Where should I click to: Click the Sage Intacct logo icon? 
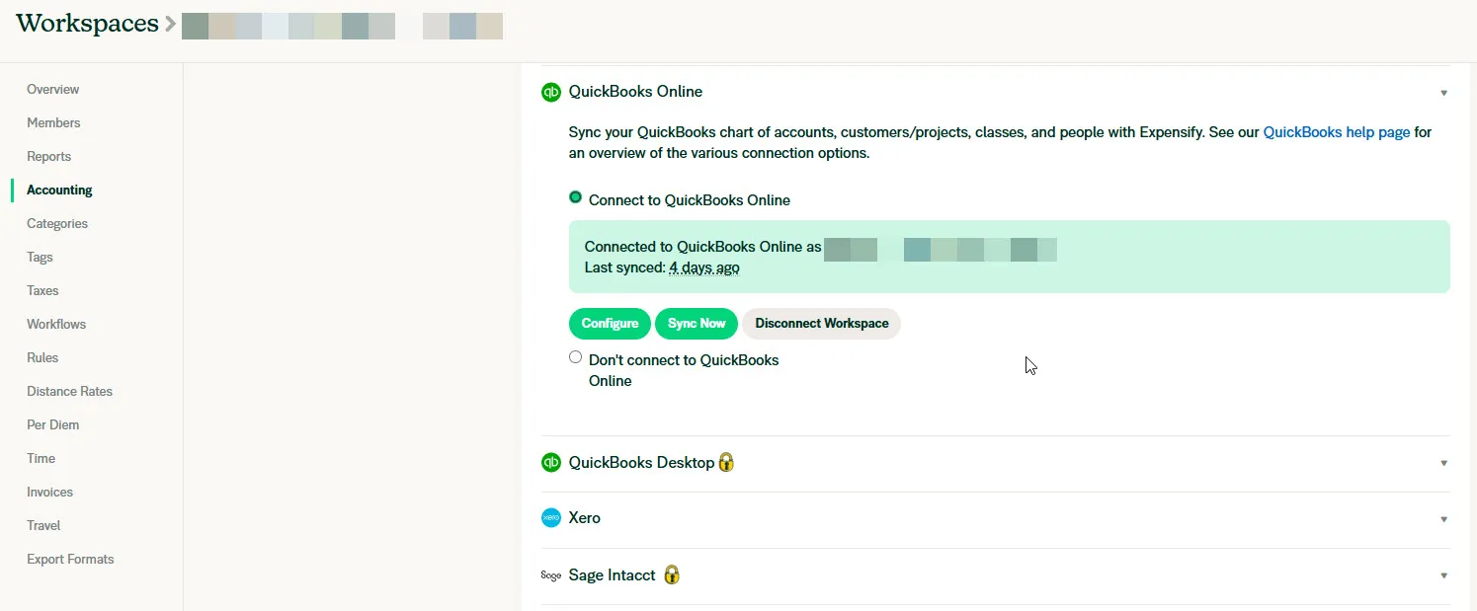click(550, 575)
